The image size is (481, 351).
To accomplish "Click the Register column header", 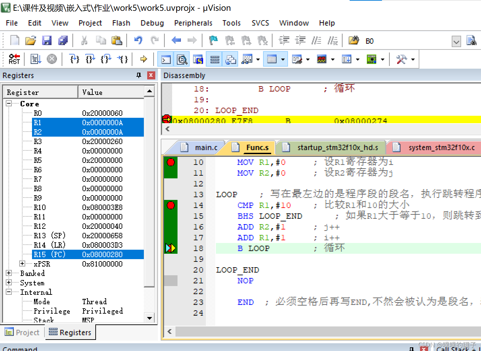I will (41, 92).
